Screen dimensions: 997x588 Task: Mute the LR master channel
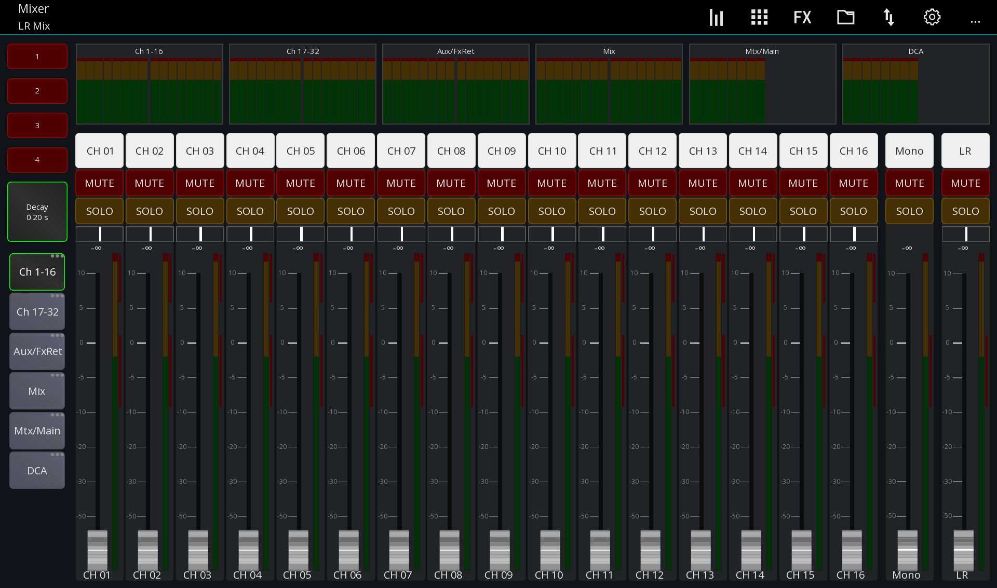point(965,183)
